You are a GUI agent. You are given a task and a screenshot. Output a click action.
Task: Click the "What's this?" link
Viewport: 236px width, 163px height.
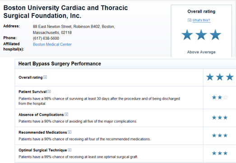click(x=201, y=20)
